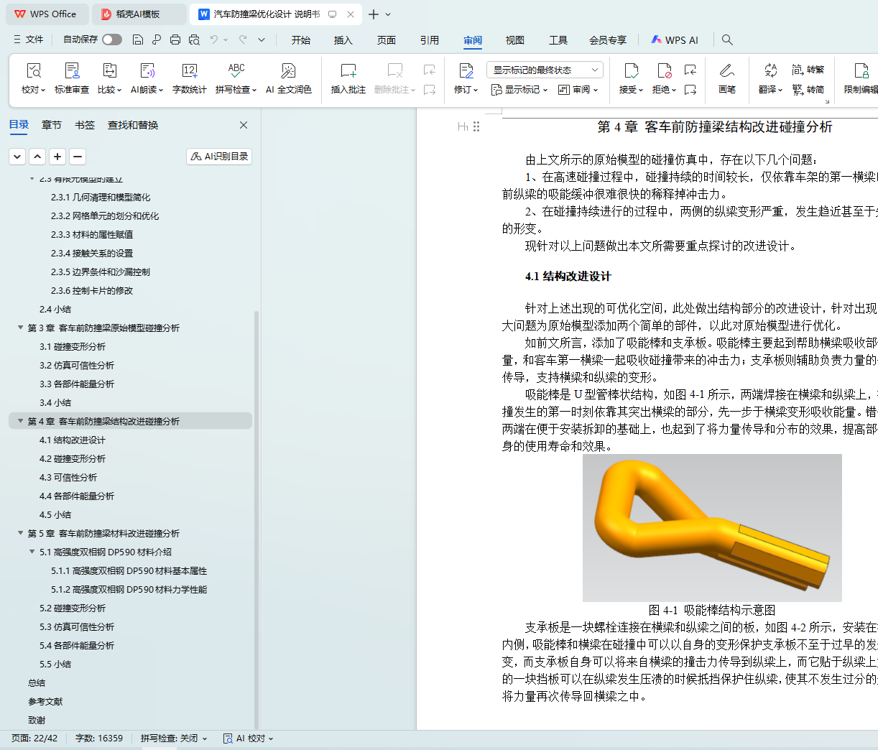The height and width of the screenshot is (750, 878).
Task: Toggle the 自动保存 autosave switch
Action: (x=111, y=40)
